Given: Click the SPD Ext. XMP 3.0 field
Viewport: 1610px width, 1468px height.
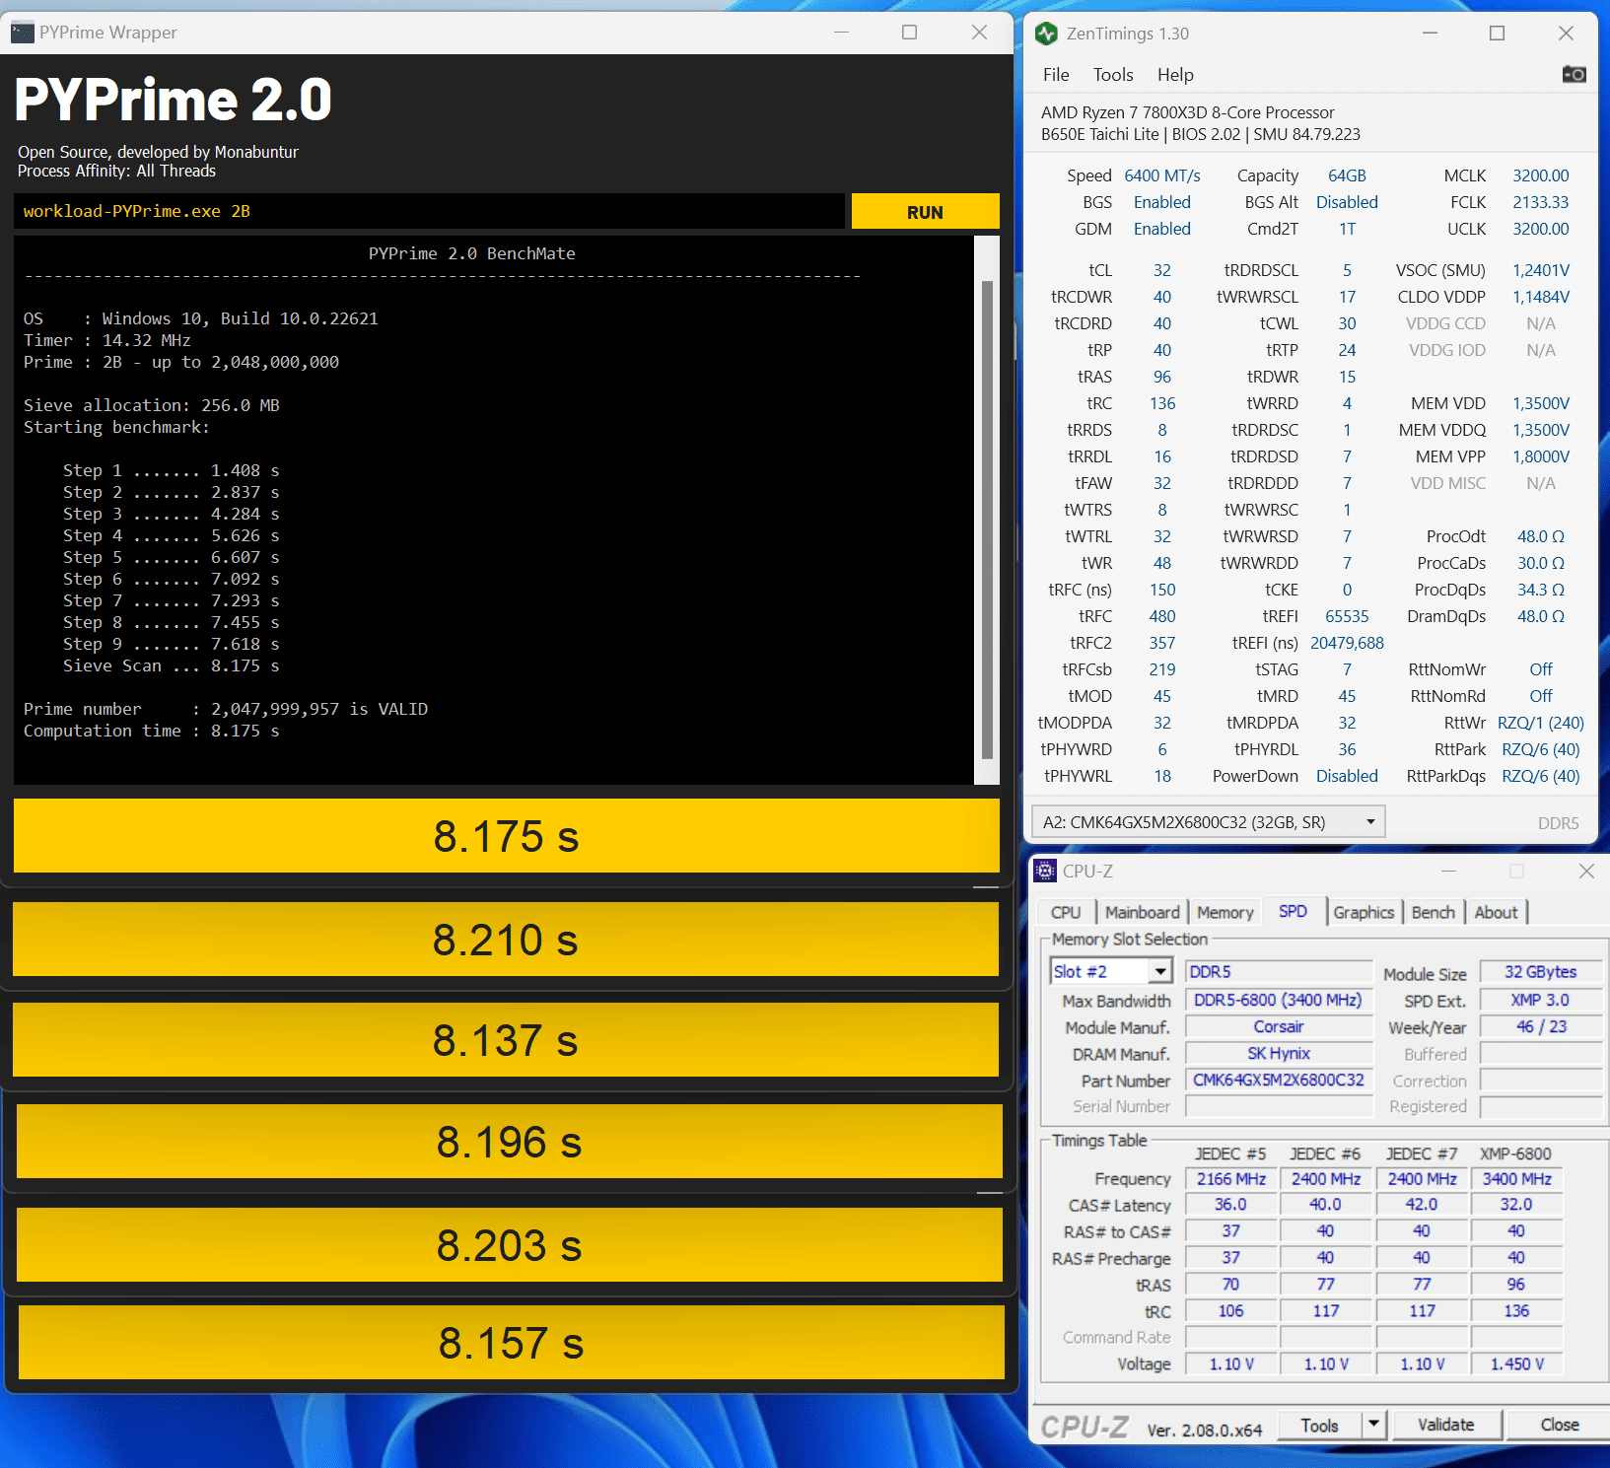Looking at the screenshot, I should (1540, 1000).
